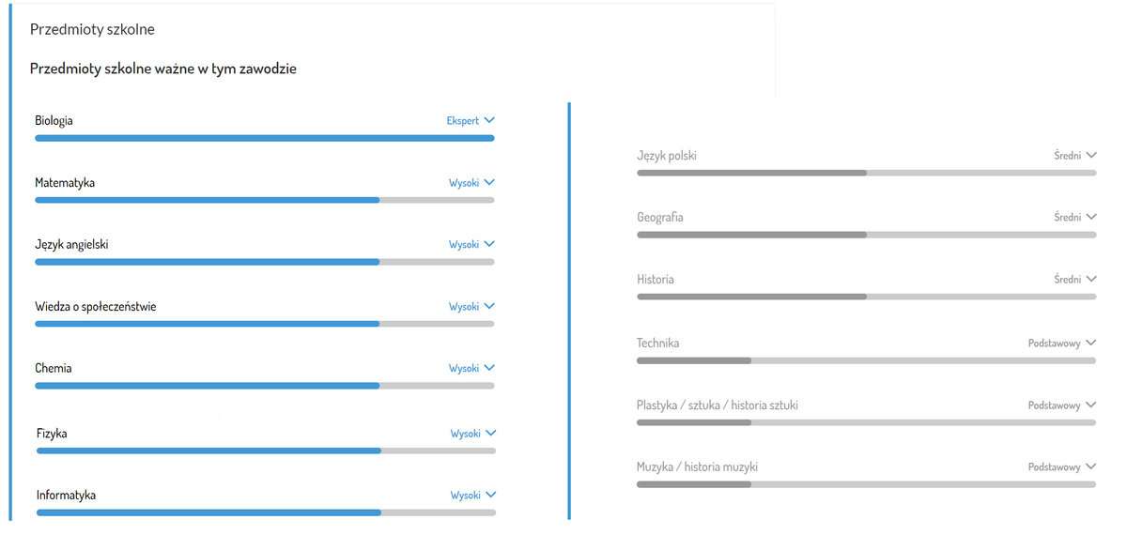Image resolution: width=1127 pixels, height=550 pixels.
Task: Expand the Matematyka chevron arrow
Action: coord(489,183)
